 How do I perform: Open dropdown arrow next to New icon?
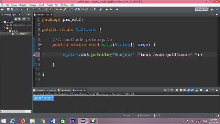(x=5, y=9)
